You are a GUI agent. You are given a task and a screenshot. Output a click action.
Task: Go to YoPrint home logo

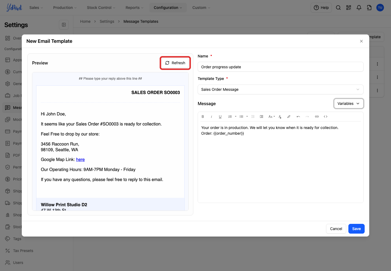(14, 8)
